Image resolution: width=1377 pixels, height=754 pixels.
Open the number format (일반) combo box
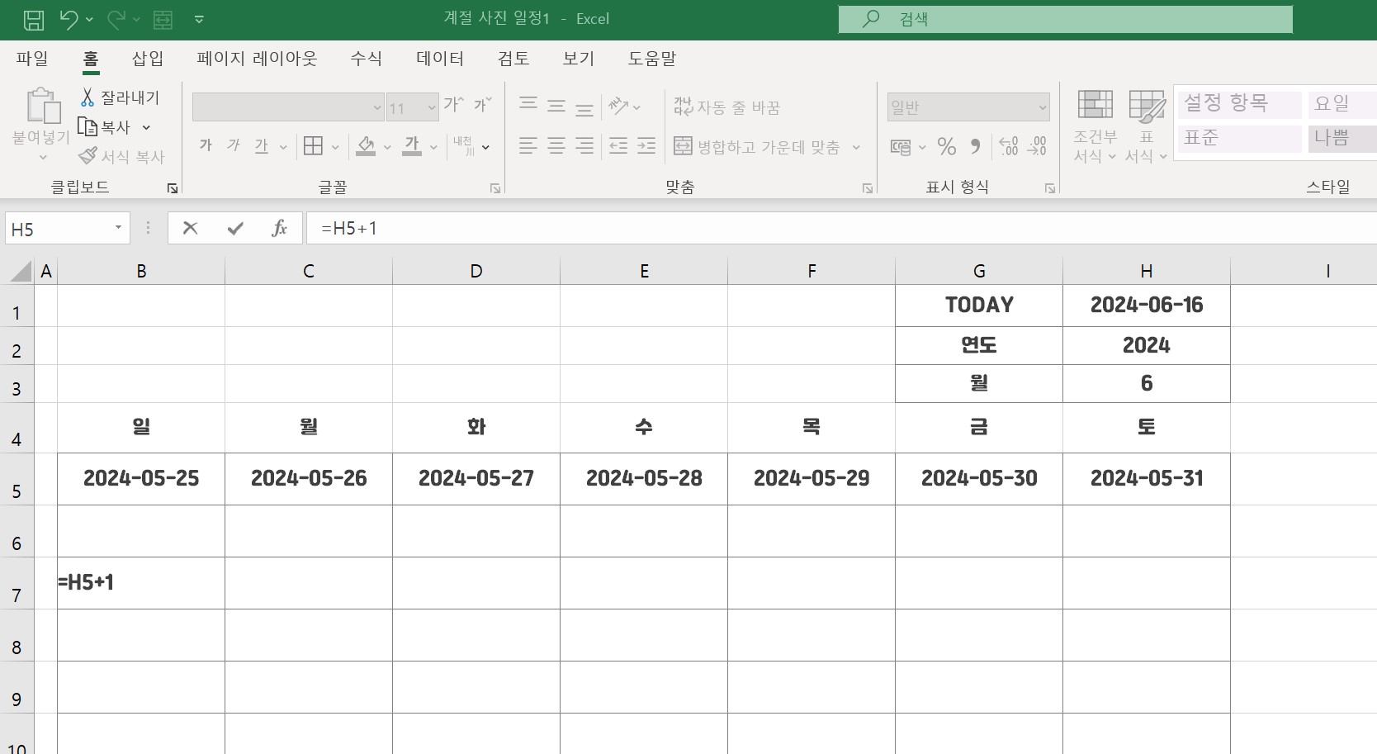(968, 107)
